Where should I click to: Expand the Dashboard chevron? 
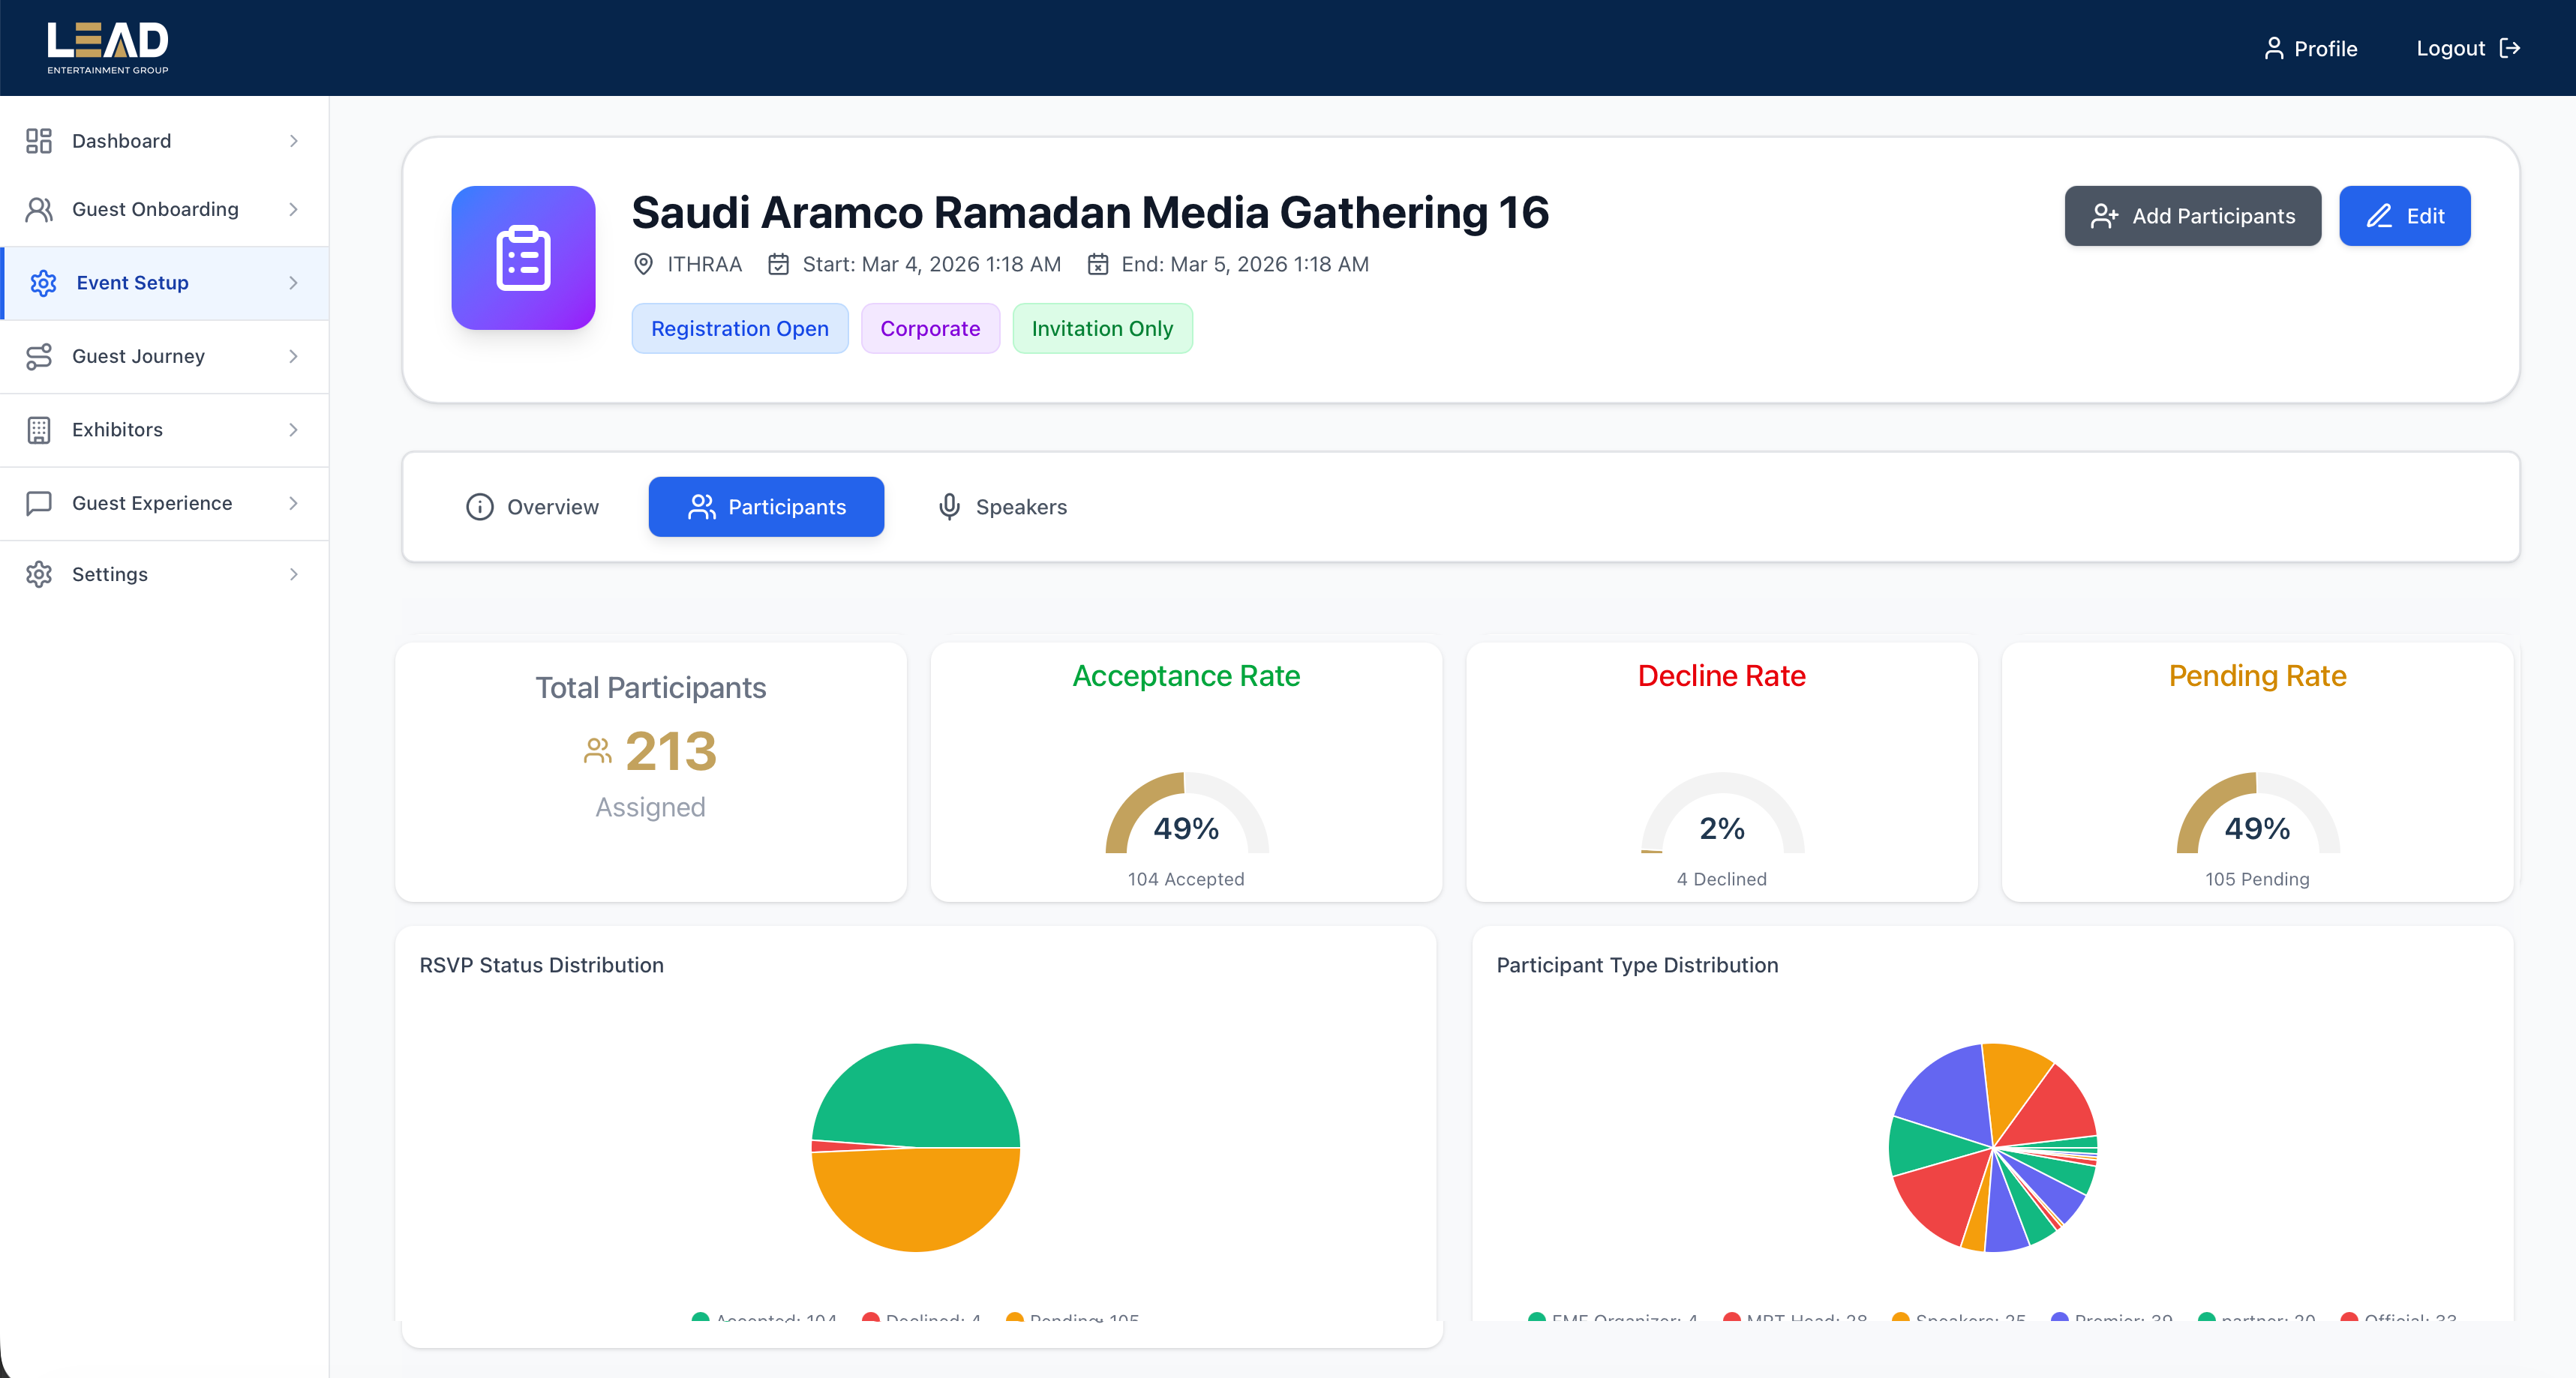(293, 141)
